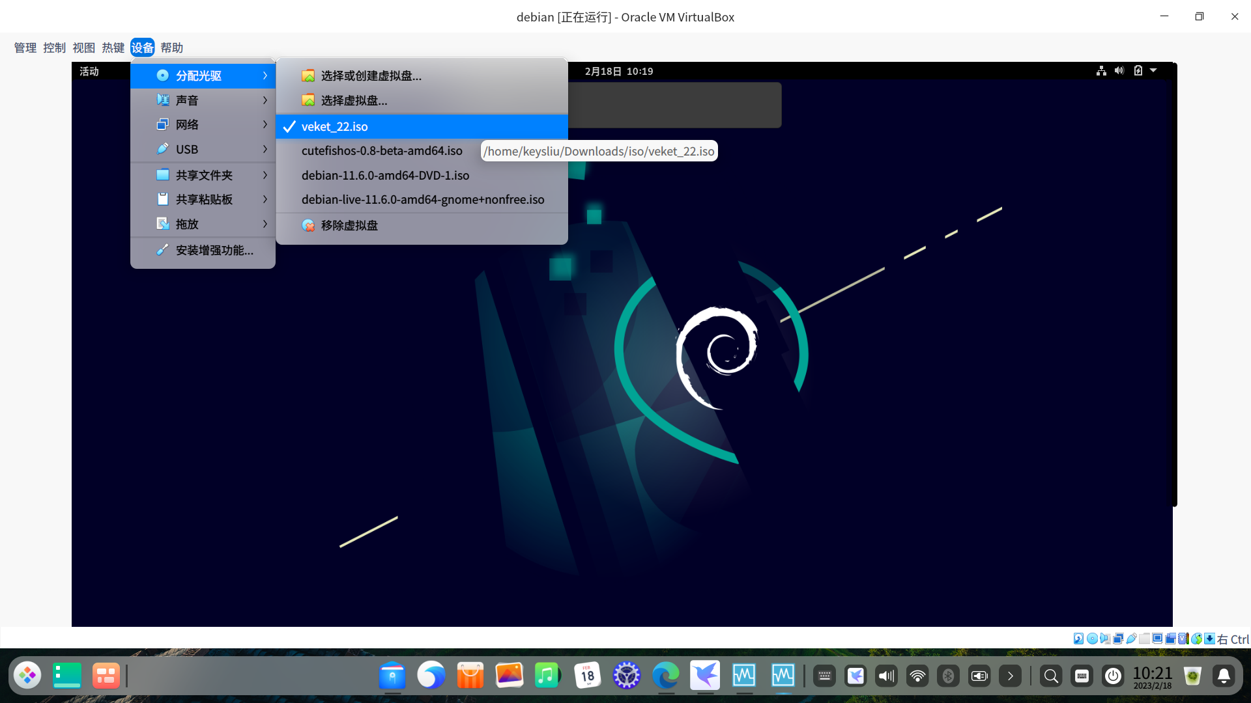This screenshot has width=1251, height=703.
Task: Mount cutefishos-0.8-beta-amd64.iso as the optical disc
Action: (x=382, y=150)
